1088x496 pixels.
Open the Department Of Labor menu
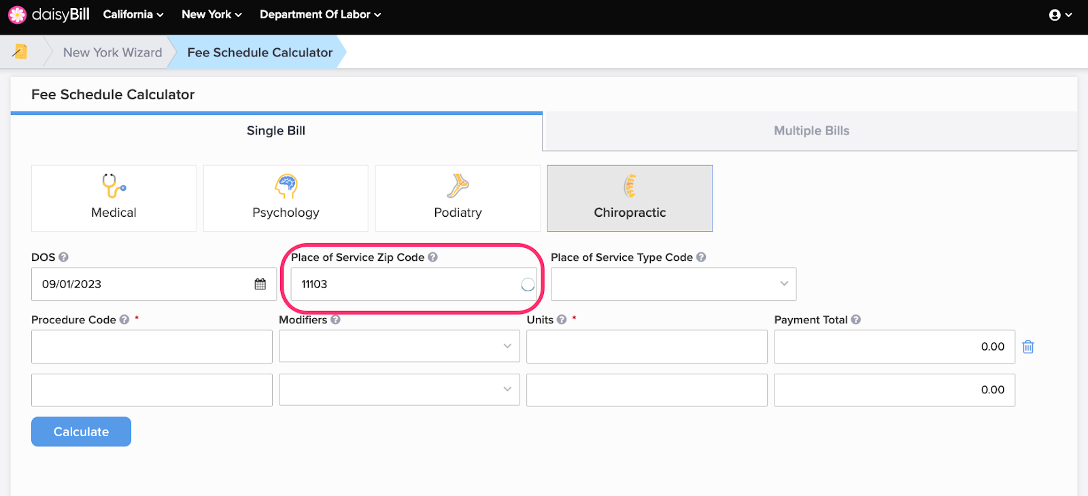pyautogui.click(x=320, y=14)
